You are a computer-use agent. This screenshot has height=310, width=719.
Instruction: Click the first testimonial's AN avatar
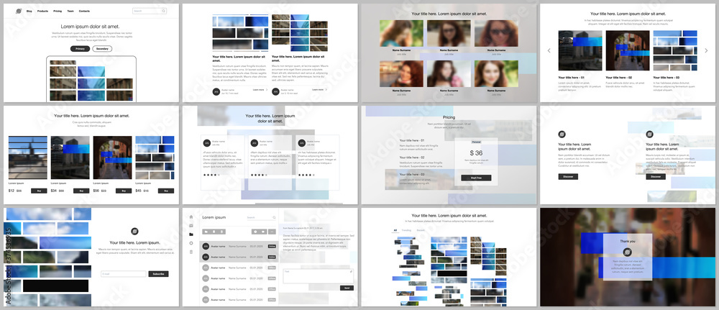207,143
